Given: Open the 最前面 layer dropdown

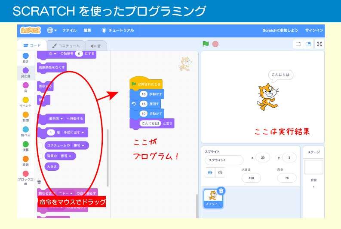Looking at the screenshot, I should coord(56,119).
